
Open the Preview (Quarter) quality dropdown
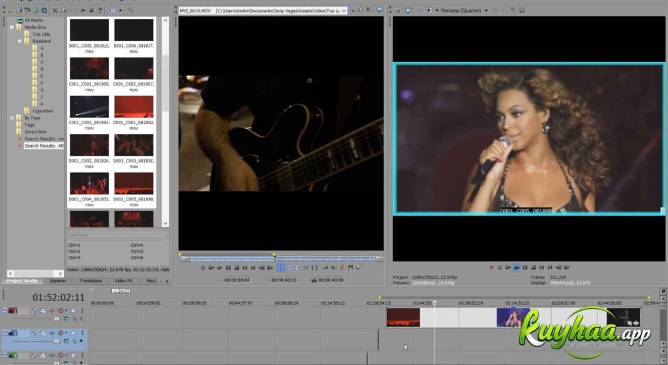(486, 10)
